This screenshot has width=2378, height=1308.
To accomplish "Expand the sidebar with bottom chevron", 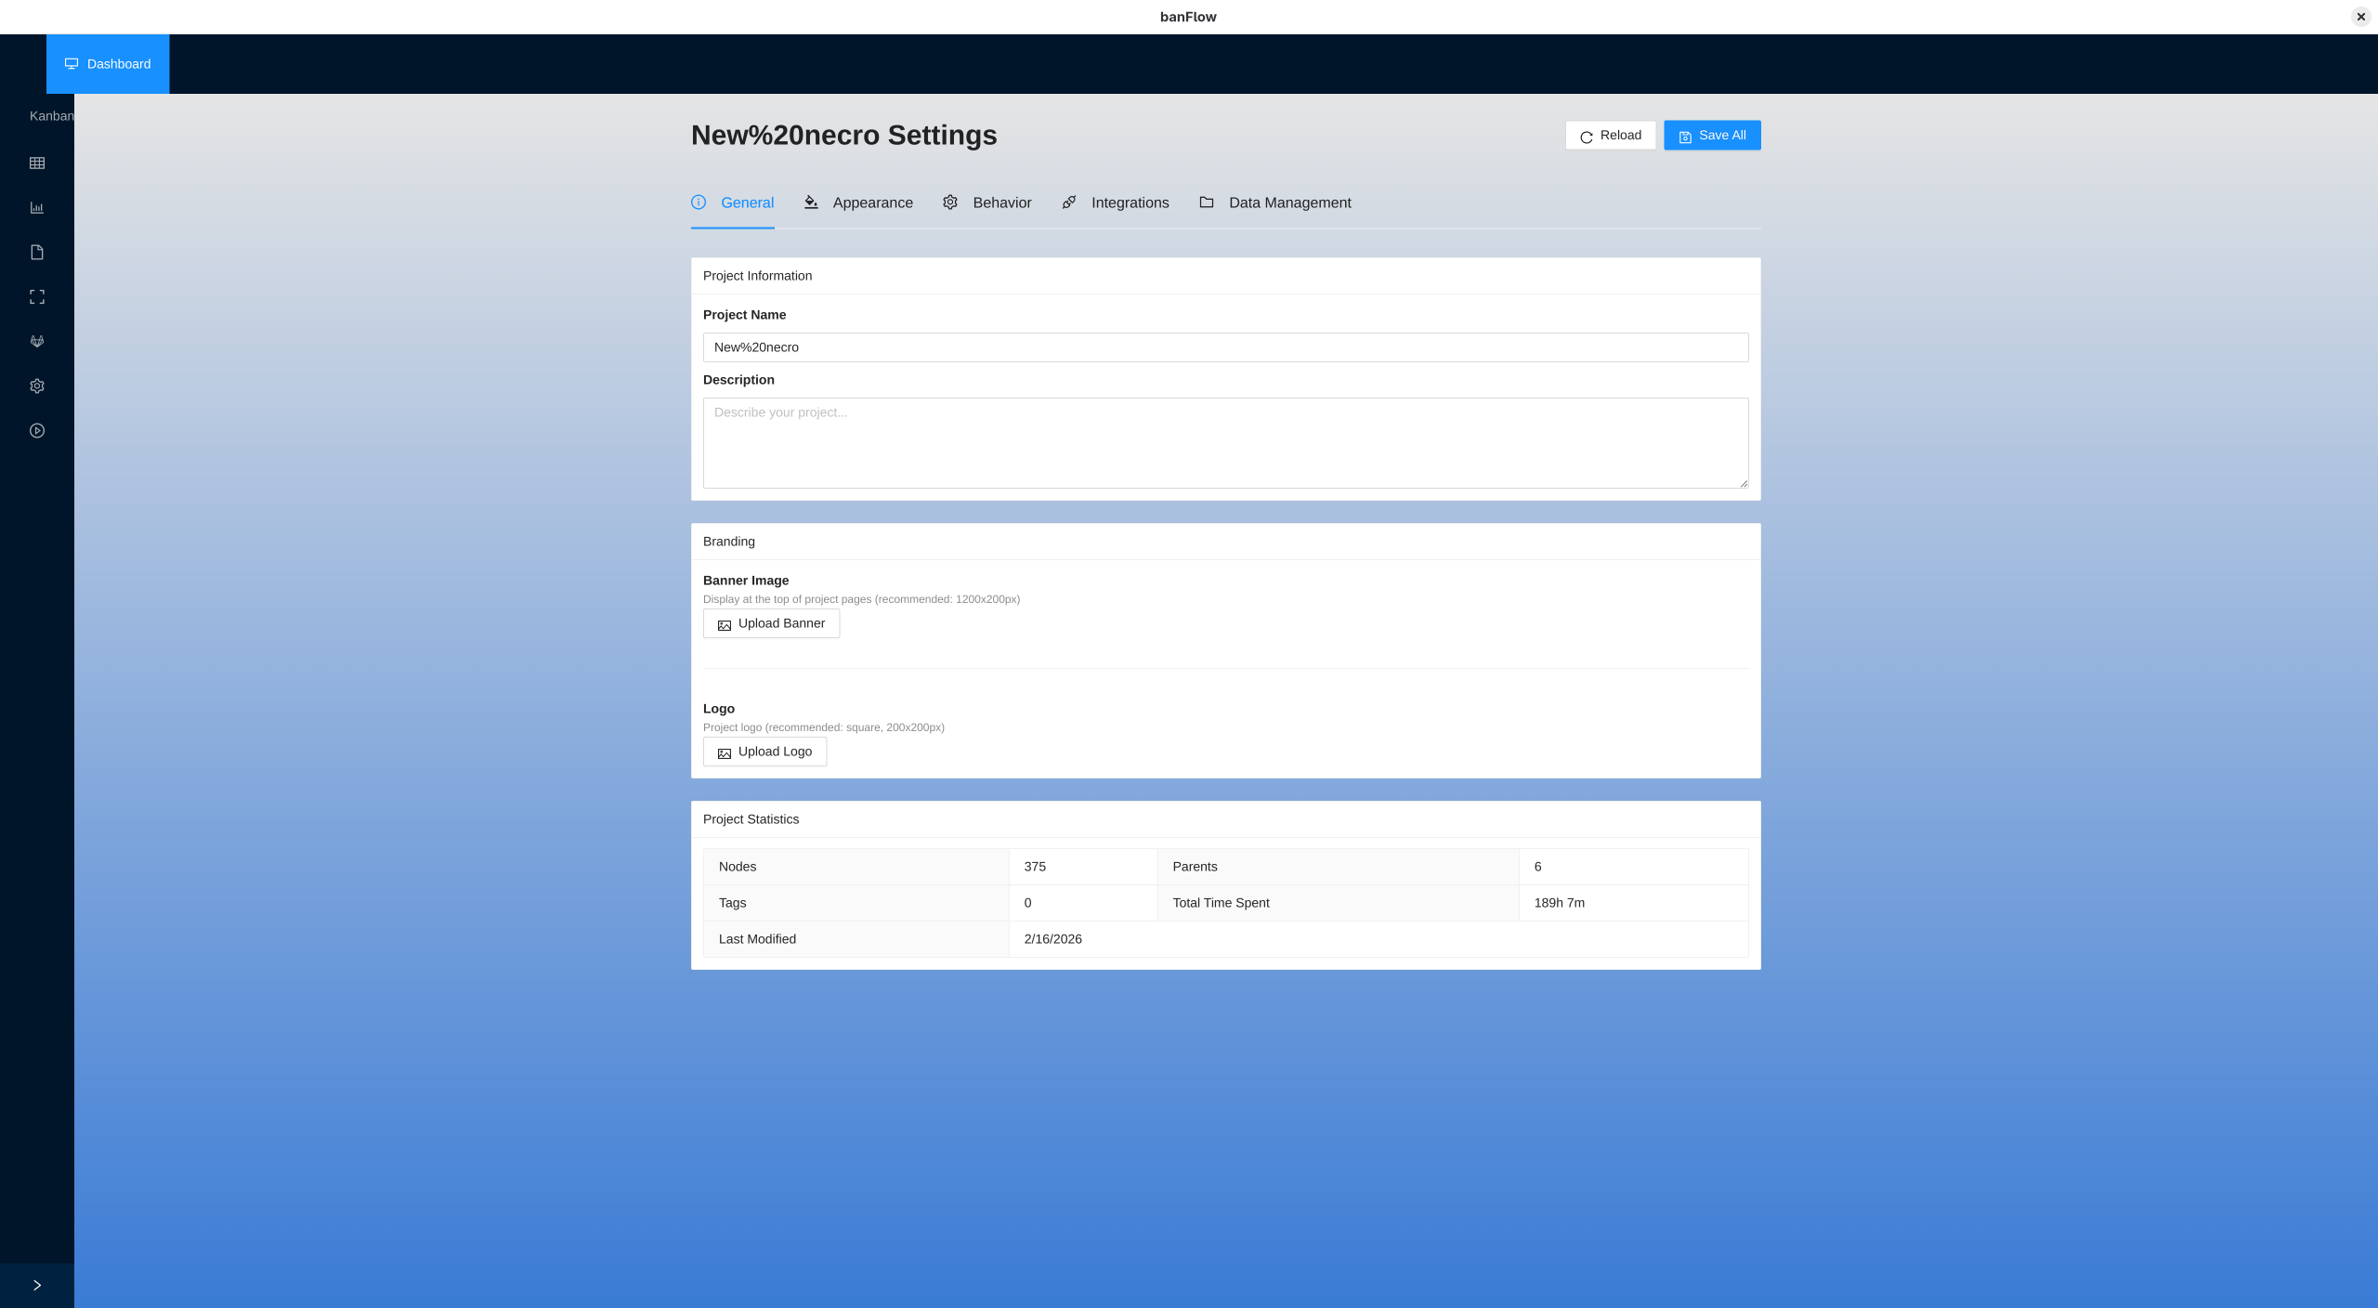I will pos(37,1286).
